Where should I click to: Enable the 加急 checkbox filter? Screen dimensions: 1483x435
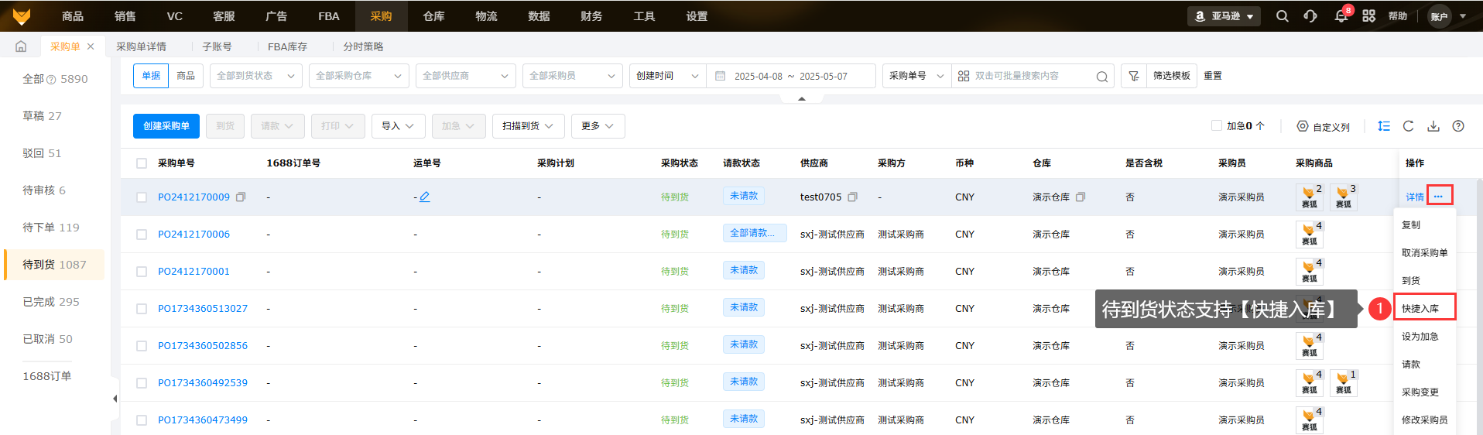click(1216, 125)
